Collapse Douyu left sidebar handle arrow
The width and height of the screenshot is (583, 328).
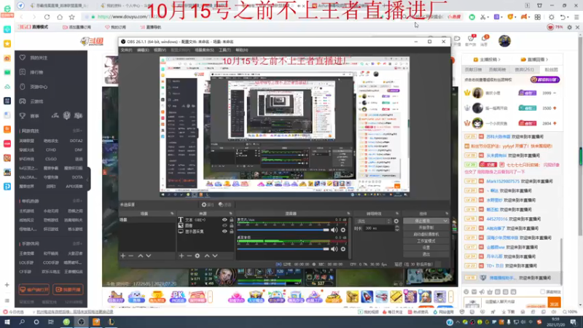click(x=88, y=179)
